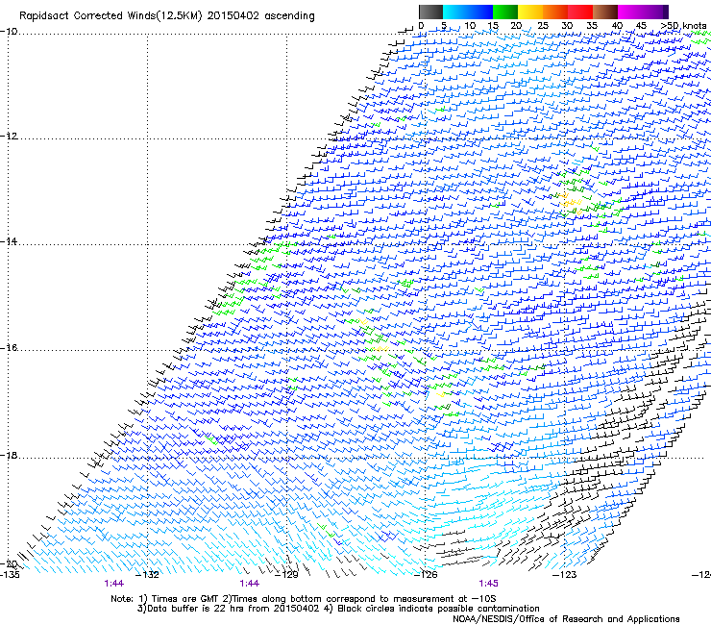Click the -14 latitude axis label
This screenshot has width=711, height=625.
tap(9, 241)
